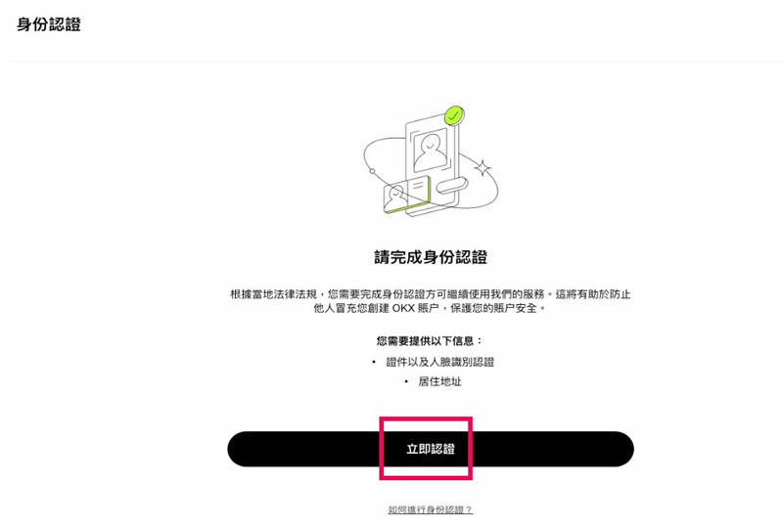
Task: Select the 居住地址 list item
Action: (439, 381)
